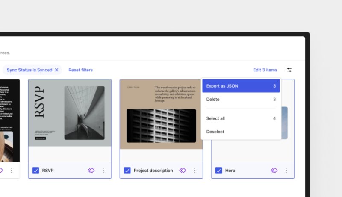Open the three-dot menu on RSVP card
Image resolution: width=342 pixels, height=197 pixels.
point(103,170)
